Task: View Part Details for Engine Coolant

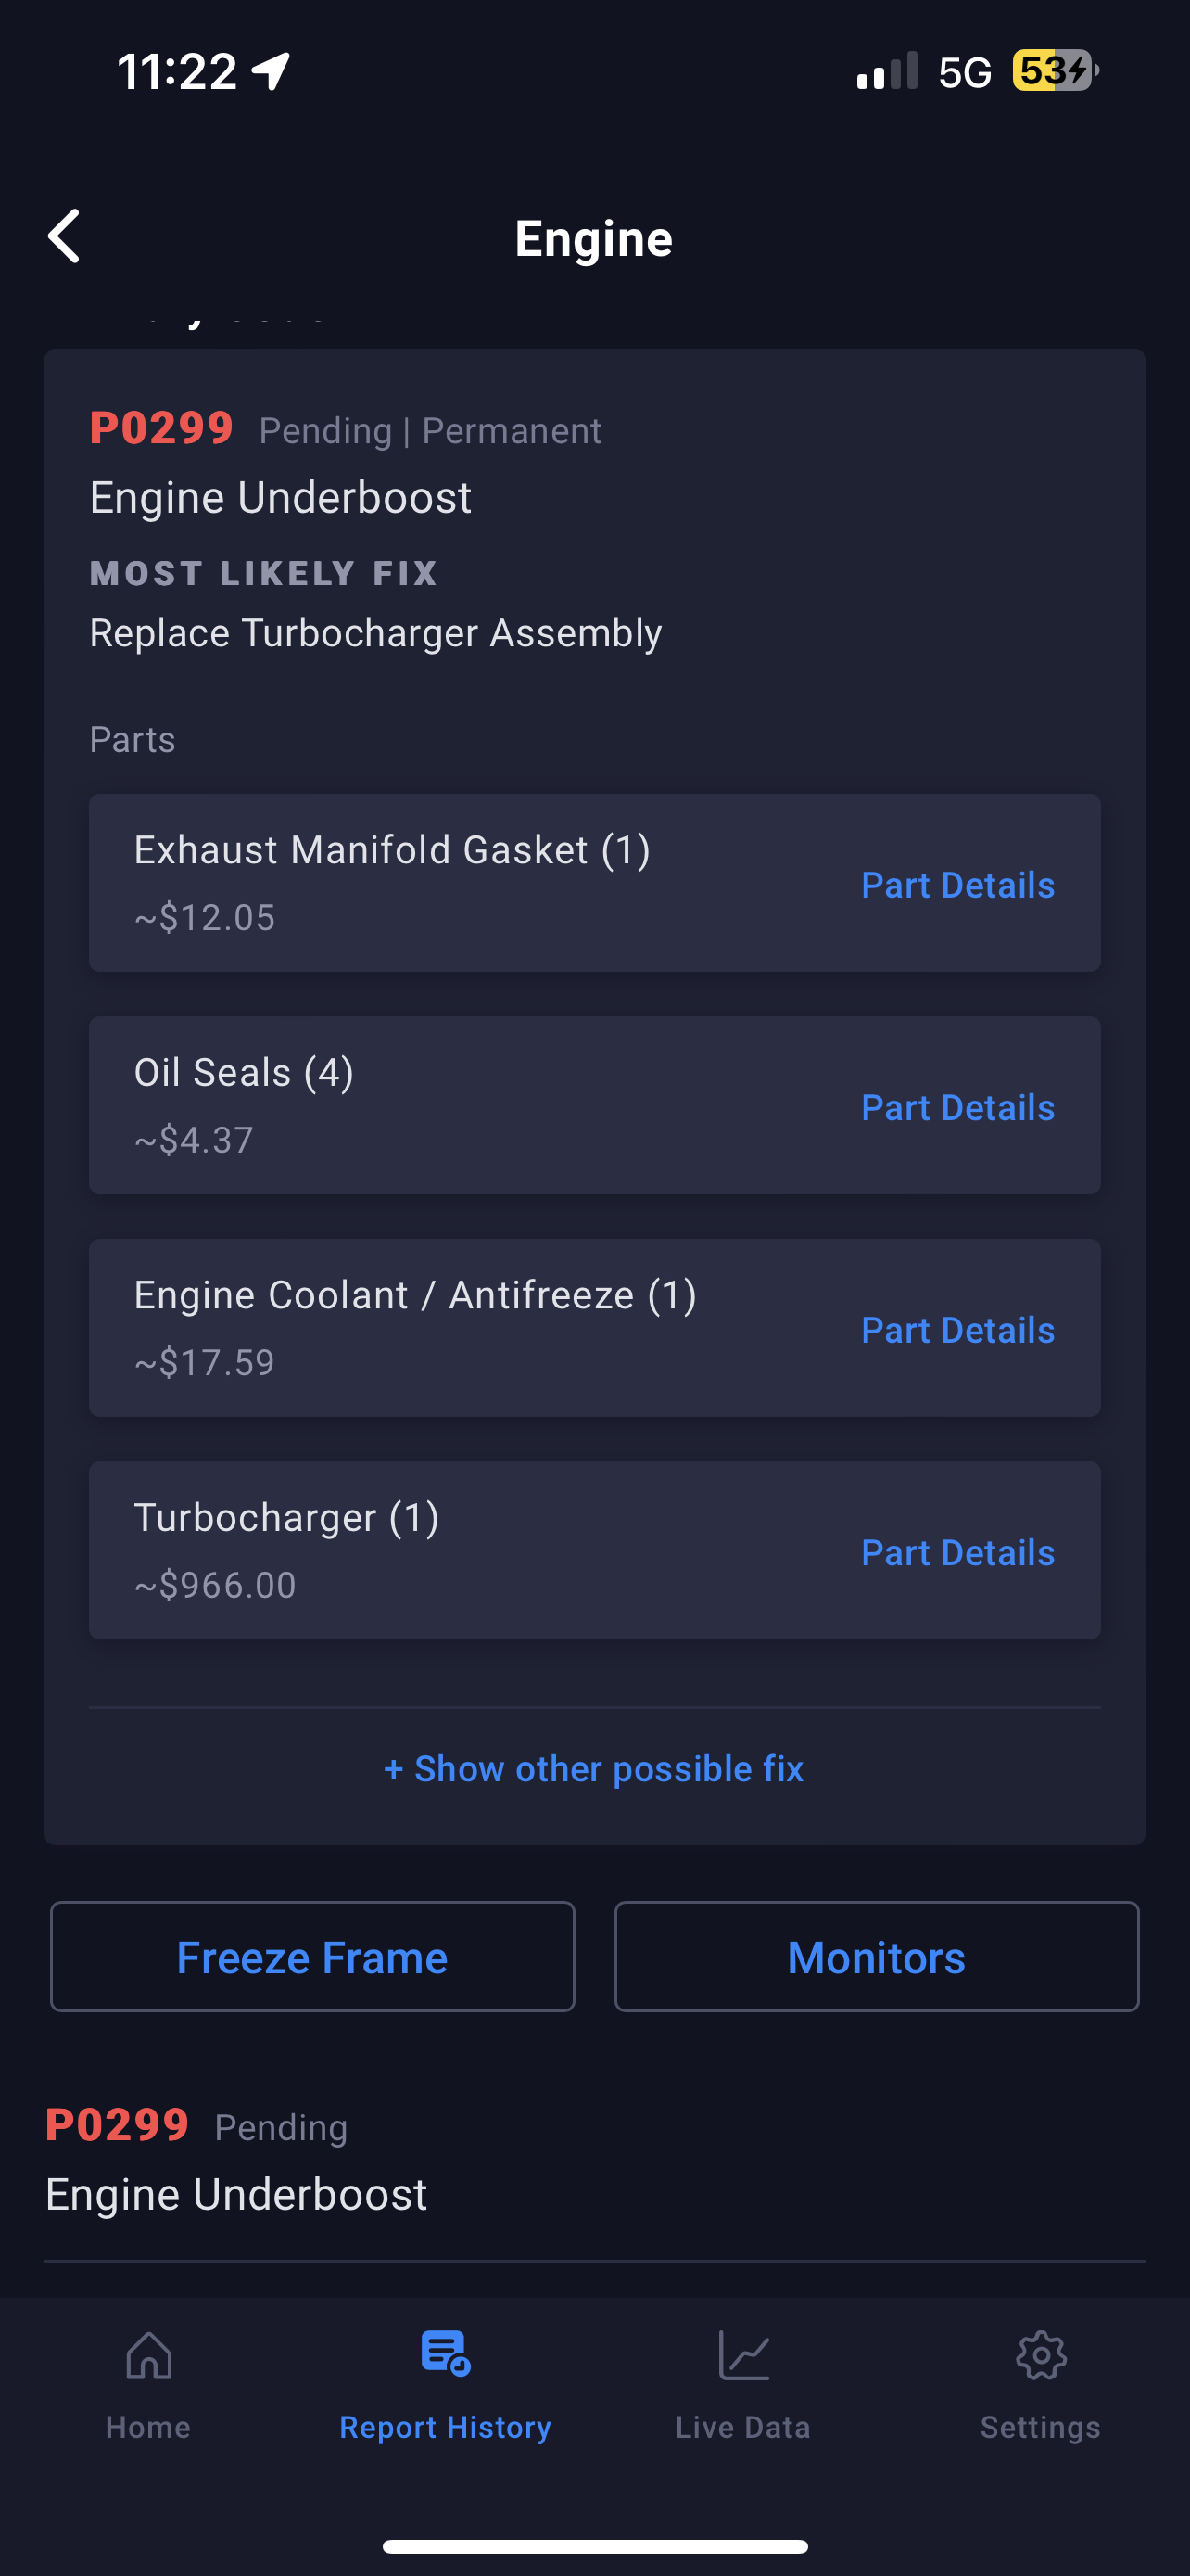Action: click(957, 1330)
